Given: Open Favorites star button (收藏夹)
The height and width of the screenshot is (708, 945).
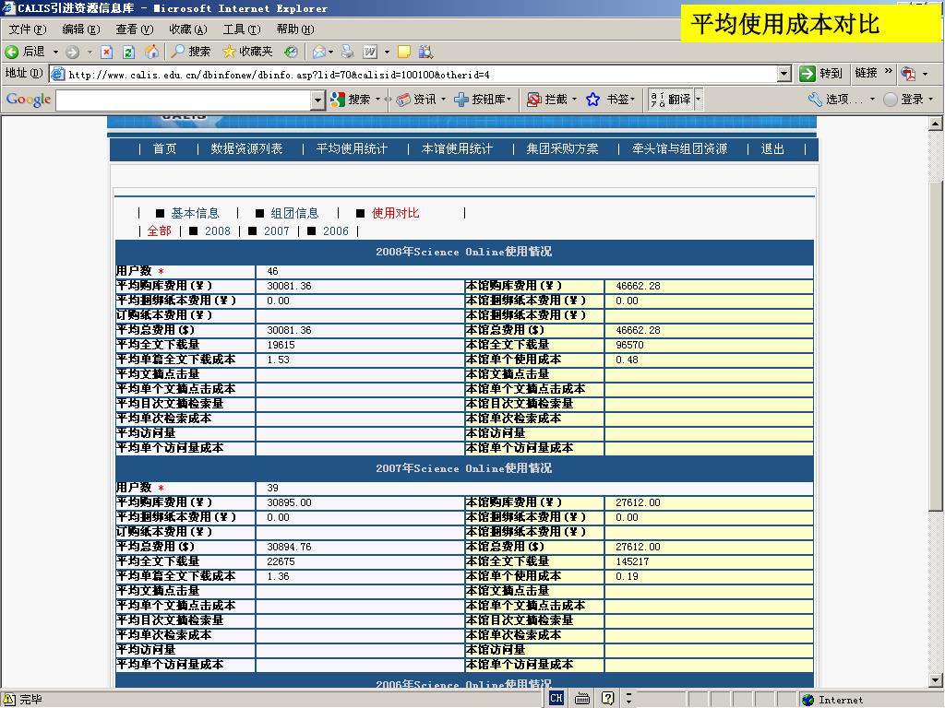Looking at the screenshot, I should 247,52.
